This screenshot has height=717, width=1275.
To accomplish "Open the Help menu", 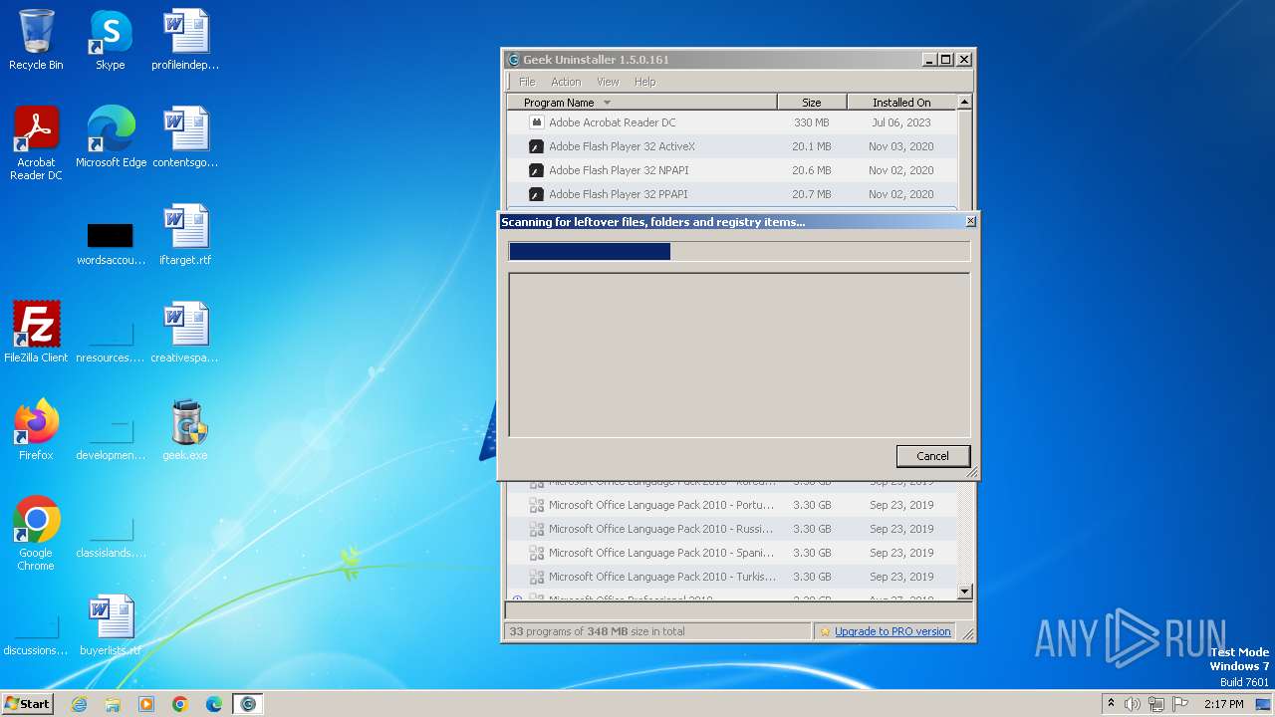I will click(x=645, y=82).
